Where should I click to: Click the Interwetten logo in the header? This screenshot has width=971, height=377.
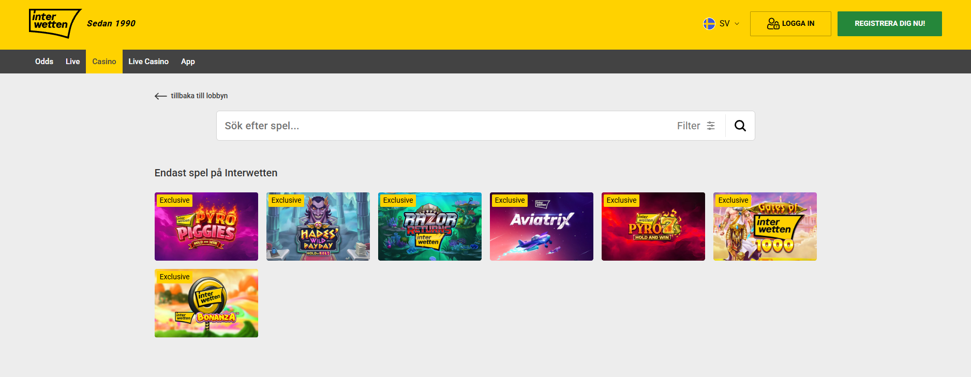pyautogui.click(x=55, y=24)
